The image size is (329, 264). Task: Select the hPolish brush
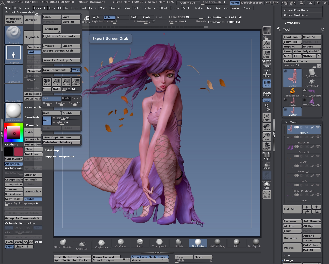coord(179,243)
